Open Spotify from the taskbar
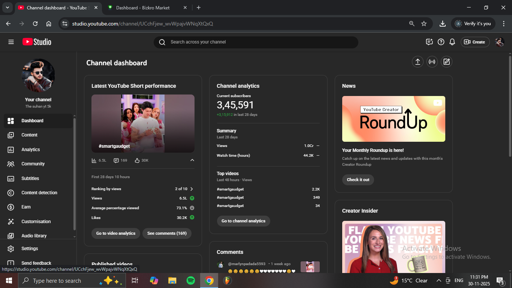Screen dimensions: 512x288 [x=190, y=280]
